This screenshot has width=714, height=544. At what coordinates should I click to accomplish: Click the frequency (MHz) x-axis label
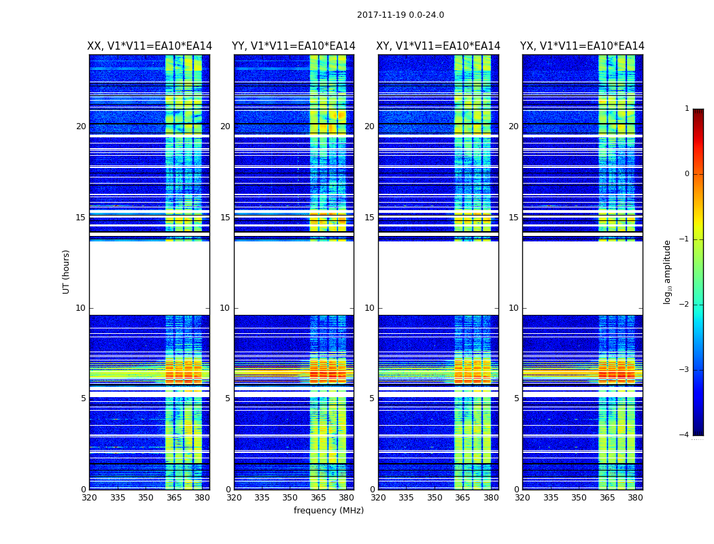click(328, 511)
